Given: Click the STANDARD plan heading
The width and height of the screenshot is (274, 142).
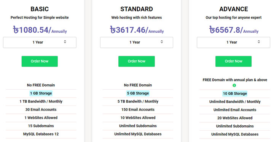Looking at the screenshot, I should tap(137, 9).
